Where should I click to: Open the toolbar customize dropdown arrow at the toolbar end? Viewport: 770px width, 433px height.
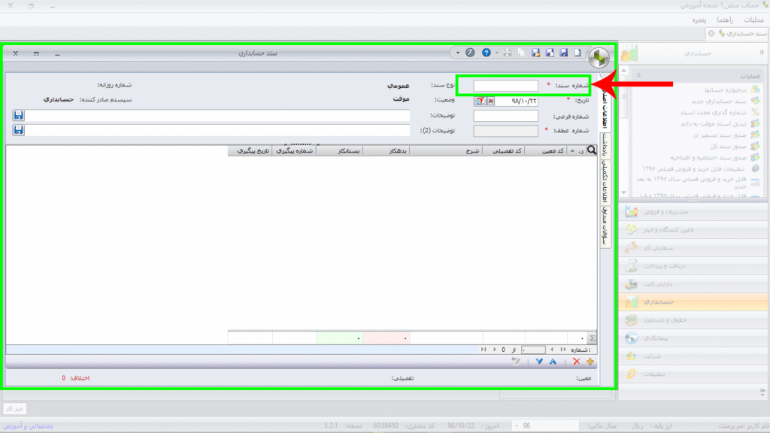[458, 53]
